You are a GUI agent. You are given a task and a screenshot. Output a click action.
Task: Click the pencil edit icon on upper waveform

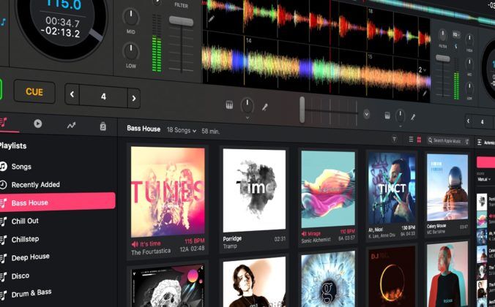(x=211, y=18)
